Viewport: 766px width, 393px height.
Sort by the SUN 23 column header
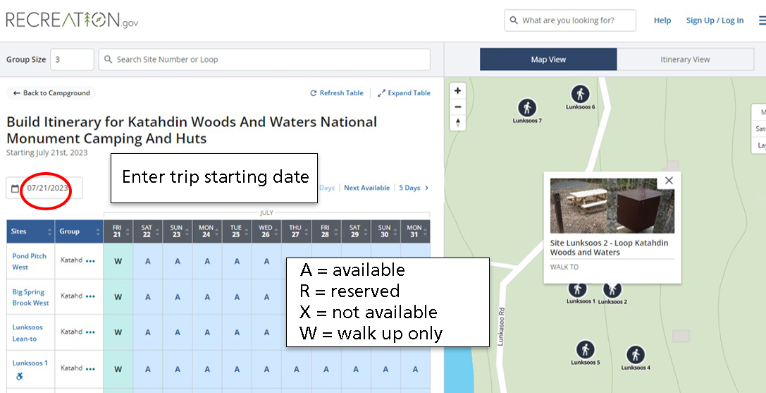click(178, 231)
